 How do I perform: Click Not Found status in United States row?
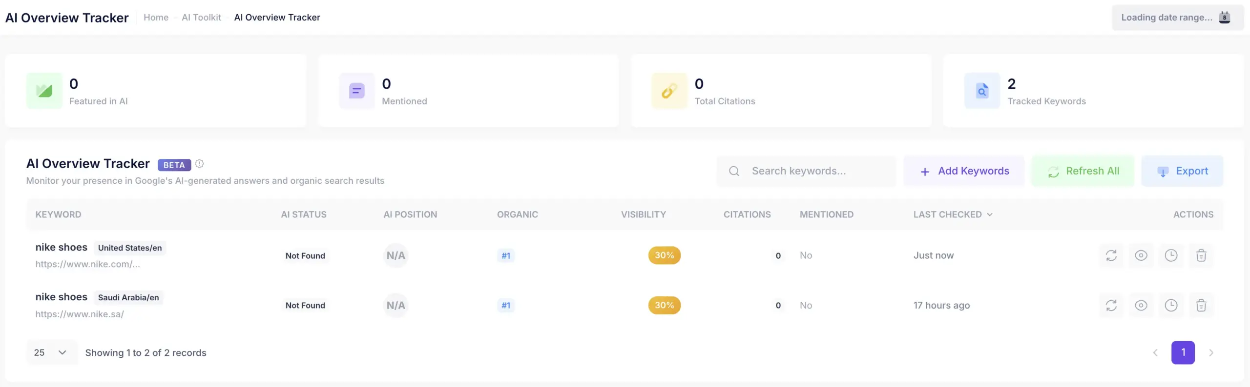(x=305, y=255)
